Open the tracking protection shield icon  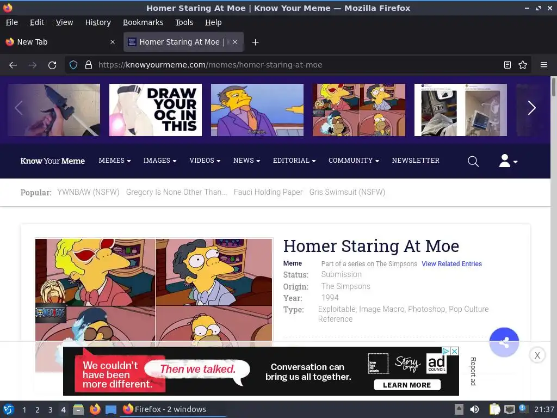coord(73,65)
